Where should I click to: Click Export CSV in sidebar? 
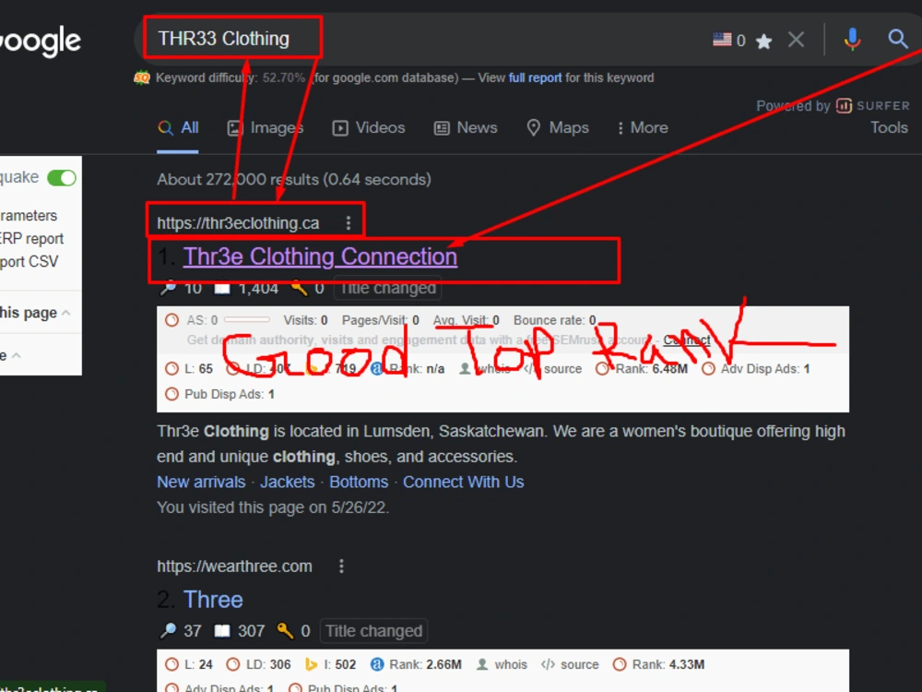(x=29, y=262)
